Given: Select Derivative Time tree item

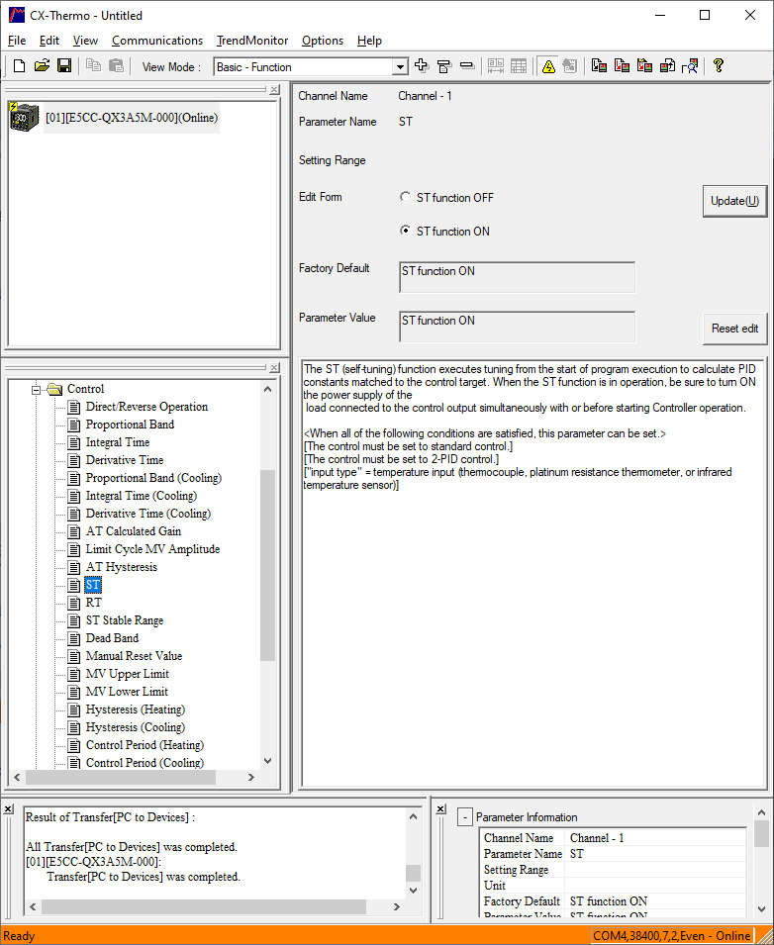Looking at the screenshot, I should pos(124,460).
